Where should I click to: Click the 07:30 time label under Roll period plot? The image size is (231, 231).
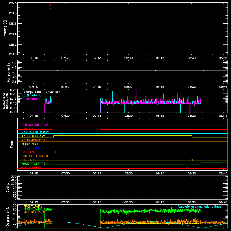point(65,87)
